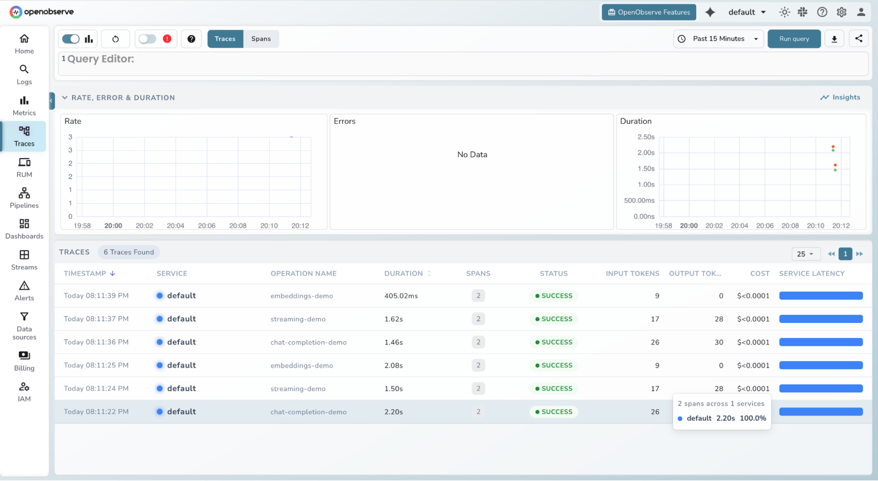Click the download results icon
This screenshot has height=481, width=878.
point(834,39)
